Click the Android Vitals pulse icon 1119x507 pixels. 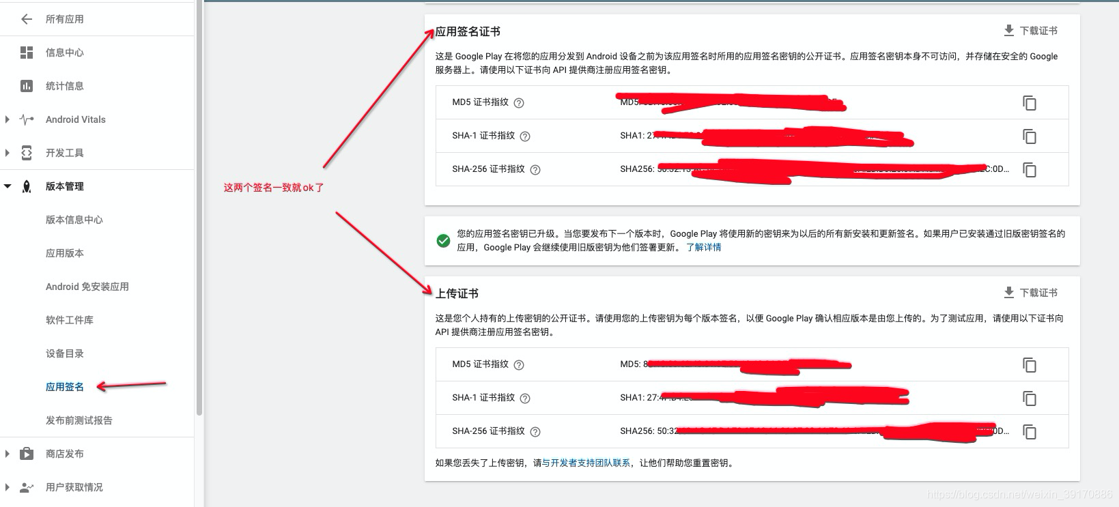(x=27, y=119)
